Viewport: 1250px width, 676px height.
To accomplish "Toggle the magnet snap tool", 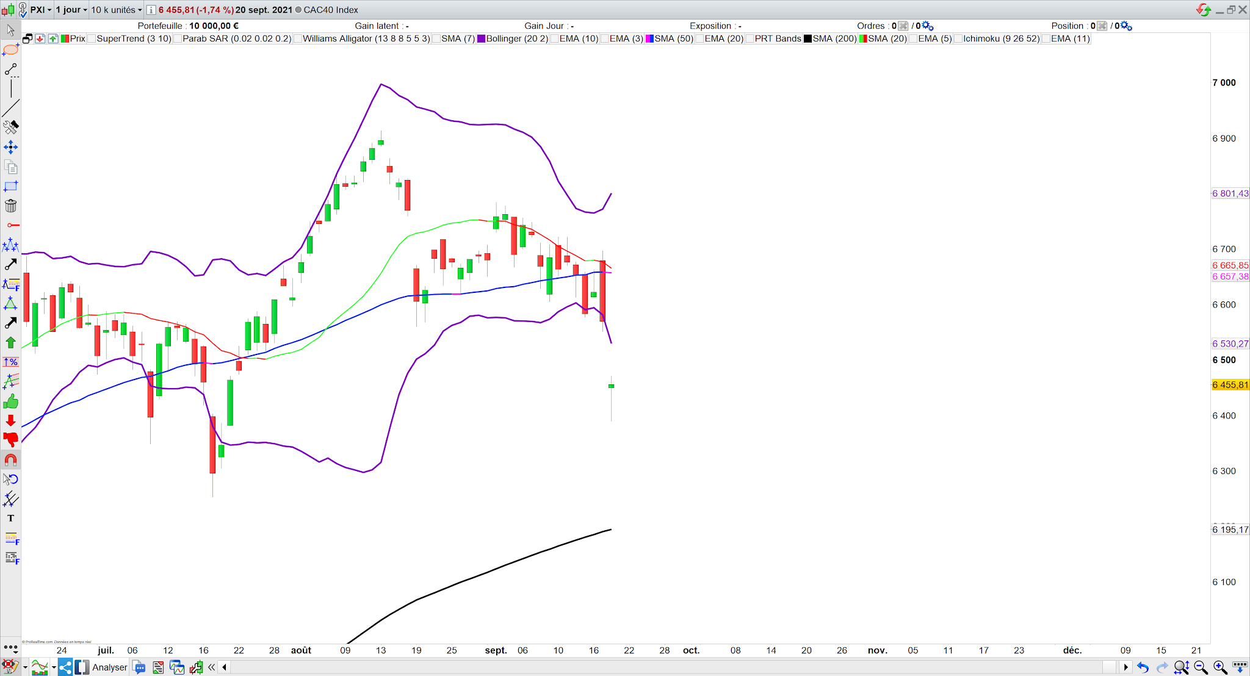I will (10, 459).
